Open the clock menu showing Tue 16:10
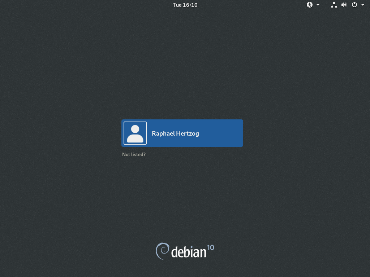The height and width of the screenshot is (277, 370). pos(185,5)
